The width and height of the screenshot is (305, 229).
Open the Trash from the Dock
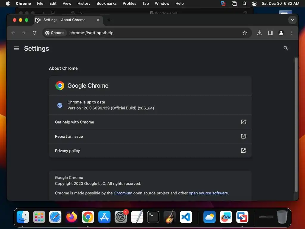click(x=282, y=217)
